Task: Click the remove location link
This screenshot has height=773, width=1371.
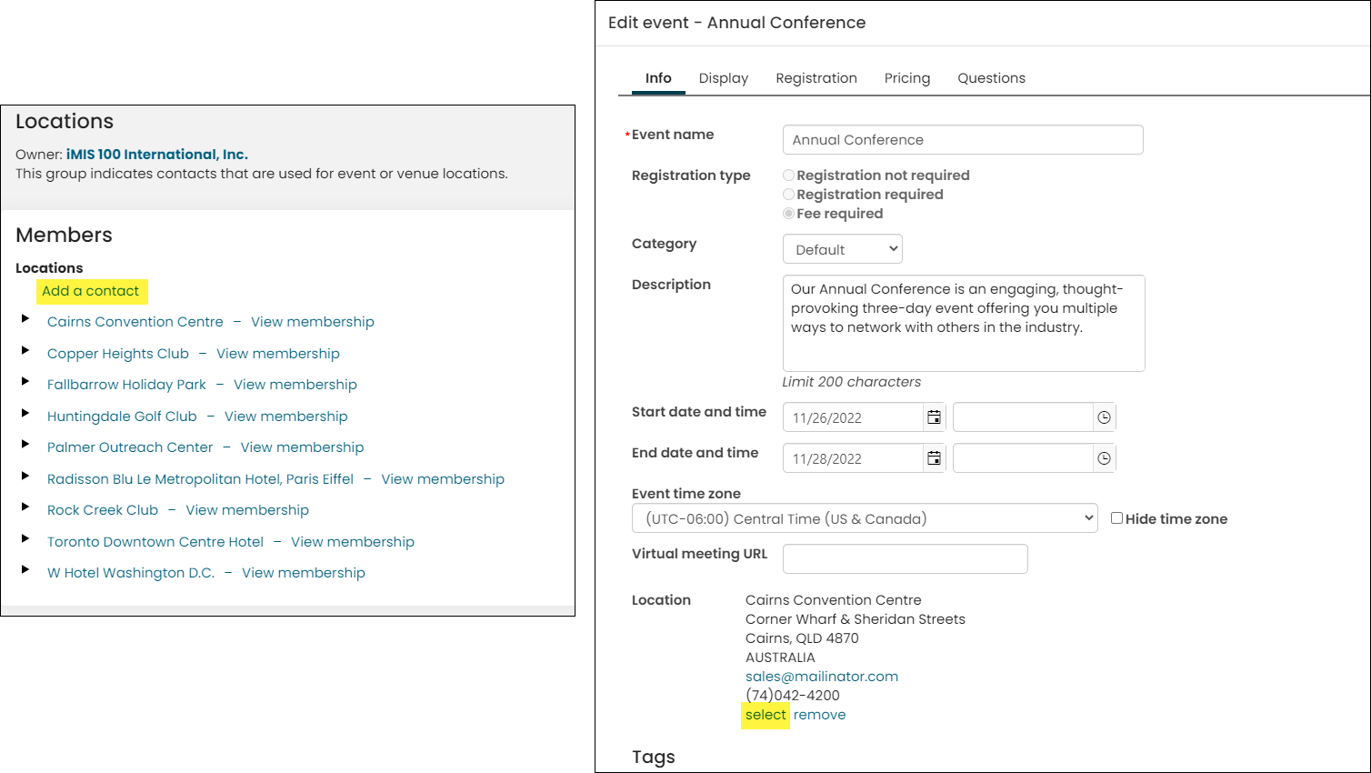Action: coord(819,715)
